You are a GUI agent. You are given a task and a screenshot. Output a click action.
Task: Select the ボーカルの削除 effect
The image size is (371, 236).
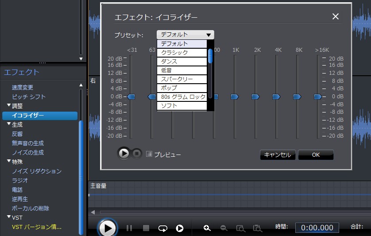(x=31, y=208)
